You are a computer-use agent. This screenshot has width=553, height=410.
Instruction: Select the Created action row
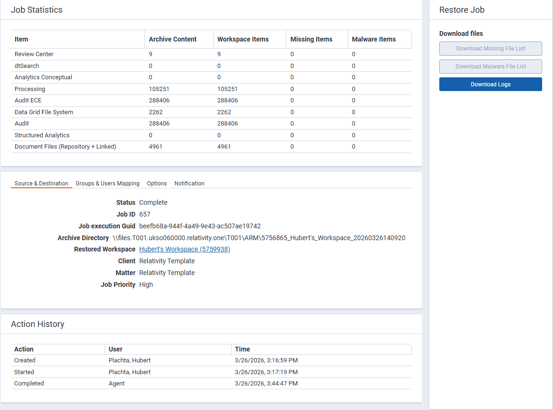pyautogui.click(x=211, y=360)
